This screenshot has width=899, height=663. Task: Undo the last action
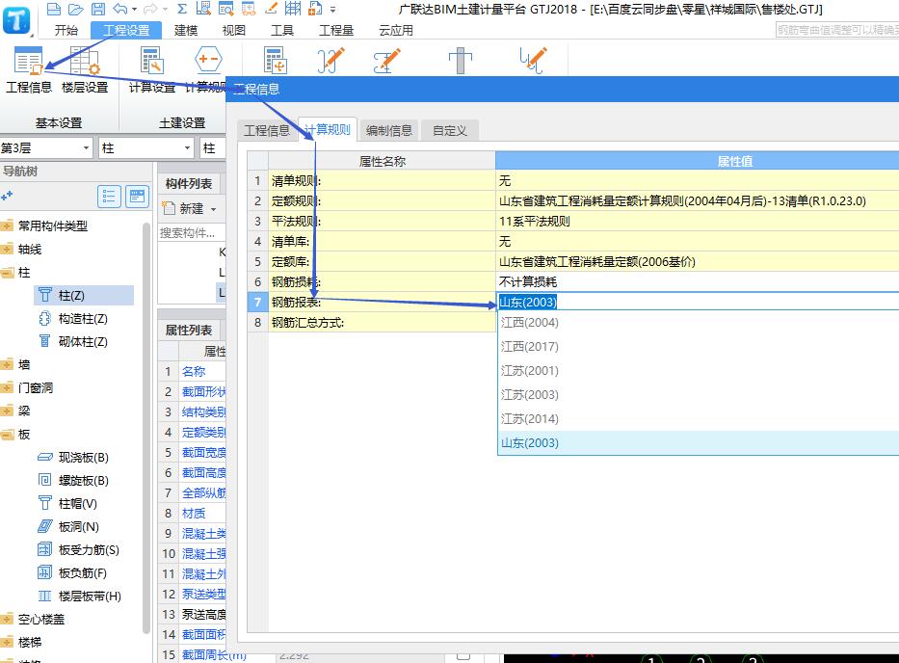(119, 9)
